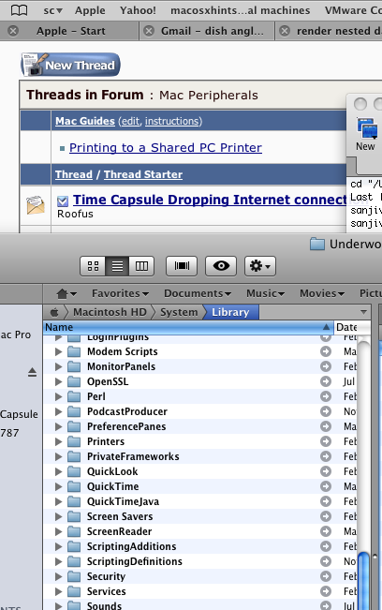Open the gear action menu
This screenshot has width=382, height=610.
coord(260,266)
